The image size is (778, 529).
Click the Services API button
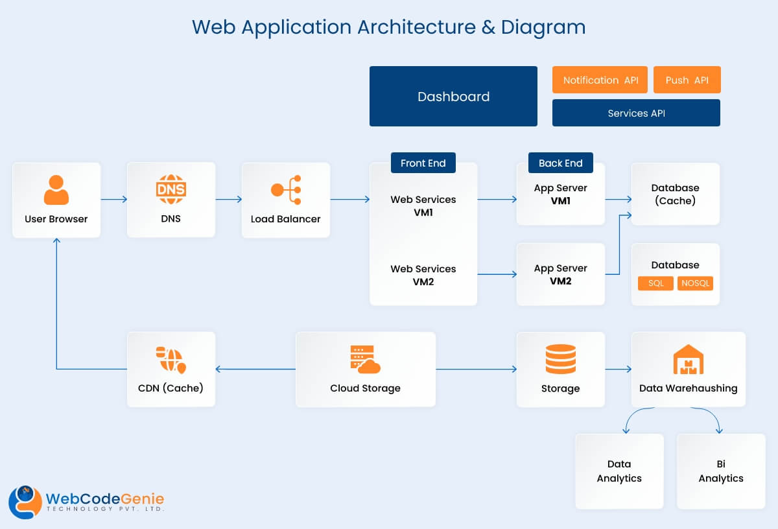[x=636, y=113]
